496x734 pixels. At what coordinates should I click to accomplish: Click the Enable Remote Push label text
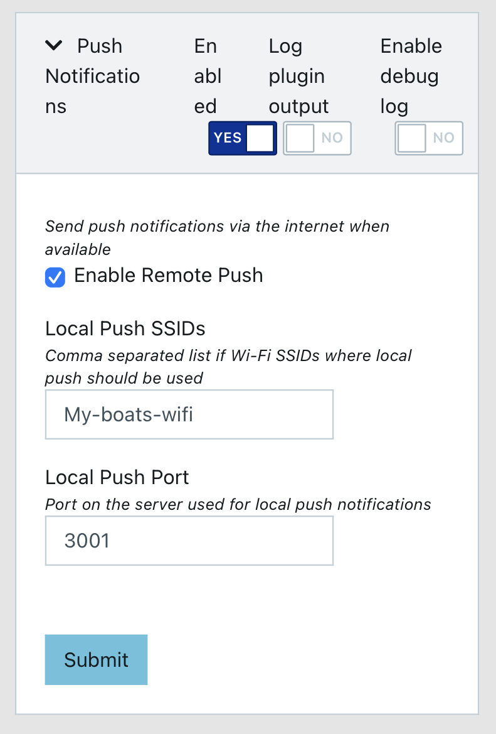point(169,276)
